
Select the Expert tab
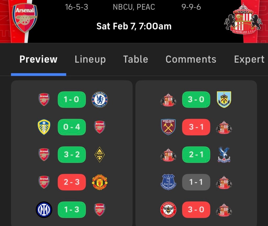(249, 60)
